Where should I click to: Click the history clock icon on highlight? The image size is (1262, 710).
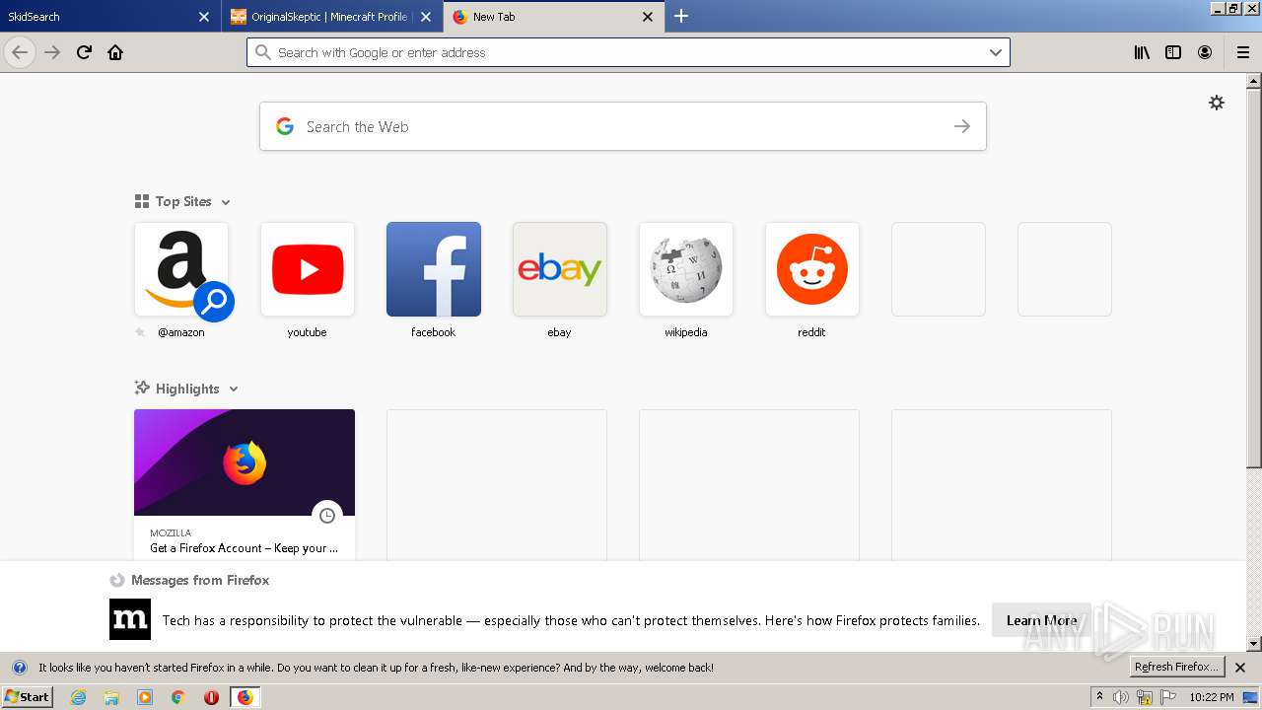pyautogui.click(x=327, y=516)
